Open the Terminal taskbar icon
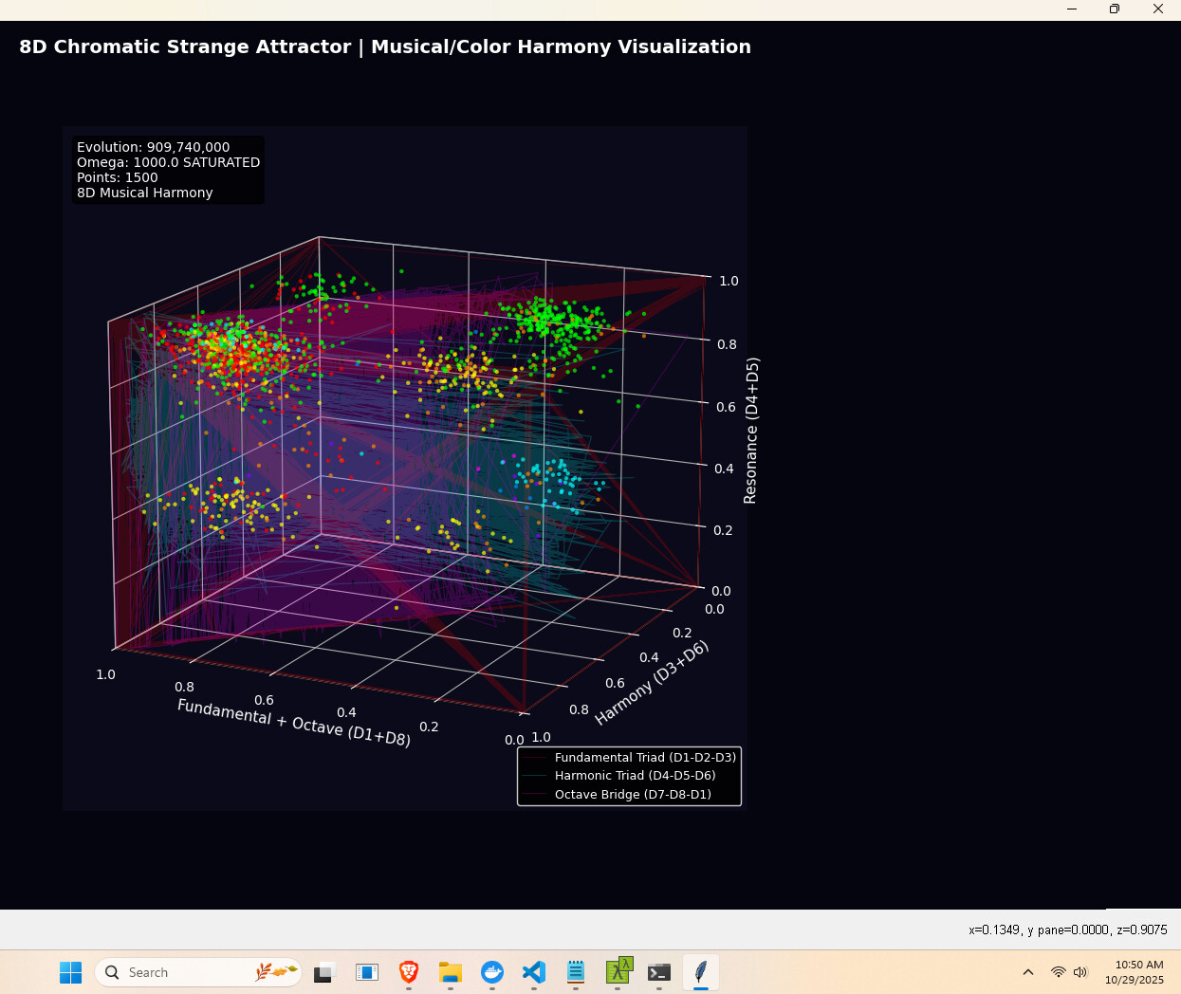Screen dimensions: 1181x994 [659, 972]
